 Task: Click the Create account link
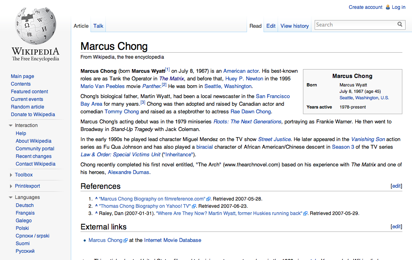coord(365,7)
